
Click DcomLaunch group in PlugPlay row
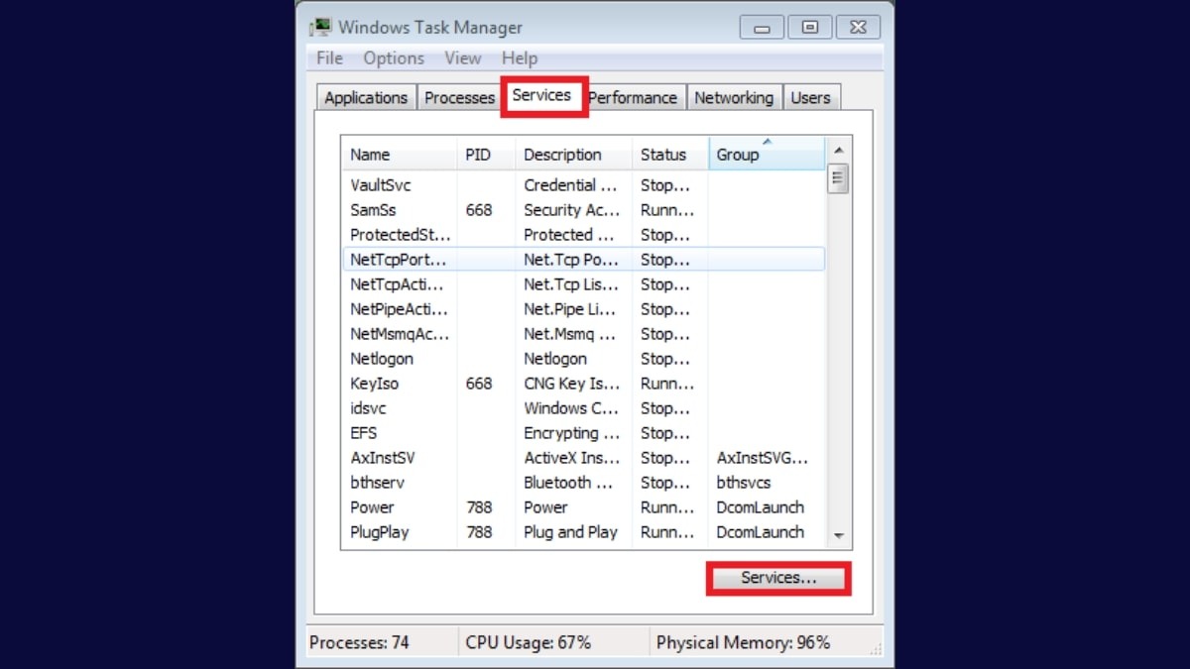pos(761,532)
